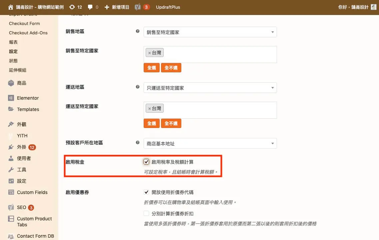The height and width of the screenshot is (240, 379).
Task: Open Checkout Add-Ons submenu item
Action: [x=28, y=33]
